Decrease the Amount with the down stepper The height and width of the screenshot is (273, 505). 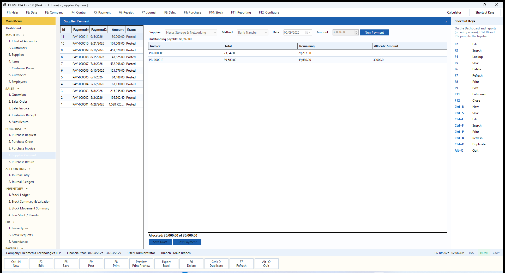[x=356, y=34]
